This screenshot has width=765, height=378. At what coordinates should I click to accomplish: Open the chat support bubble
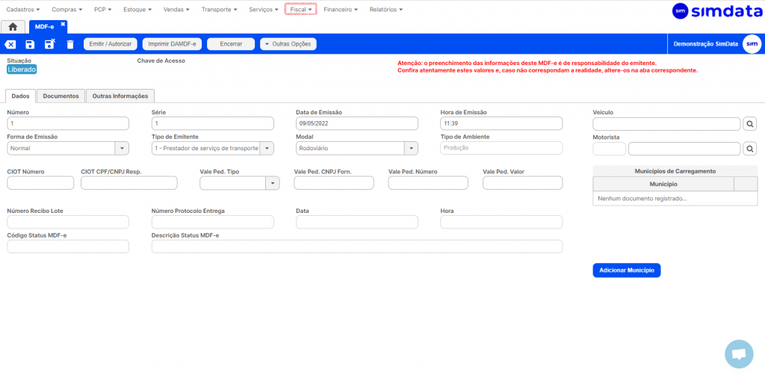coord(739,354)
